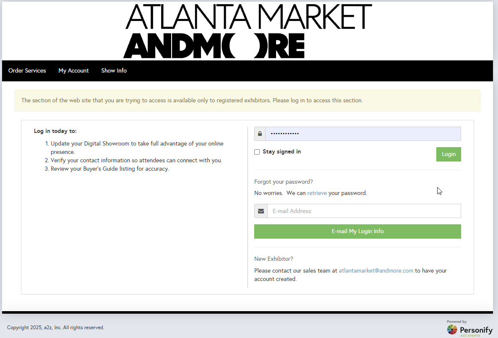Open the atlantamarket@andmore.com email link

point(376,271)
